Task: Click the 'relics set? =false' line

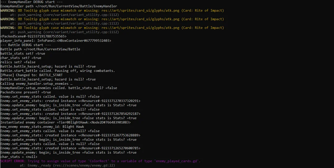Action: pos(18,62)
